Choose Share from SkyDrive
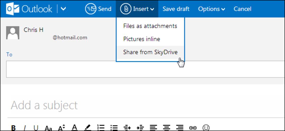Viewport: 285px width, 131px height. pyautogui.click(x=150, y=52)
